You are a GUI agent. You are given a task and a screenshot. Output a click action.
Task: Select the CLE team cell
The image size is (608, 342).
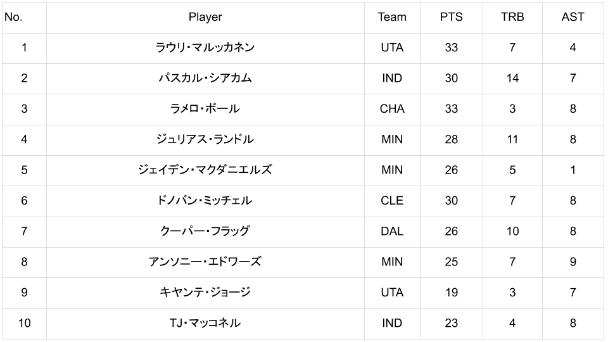click(x=392, y=200)
